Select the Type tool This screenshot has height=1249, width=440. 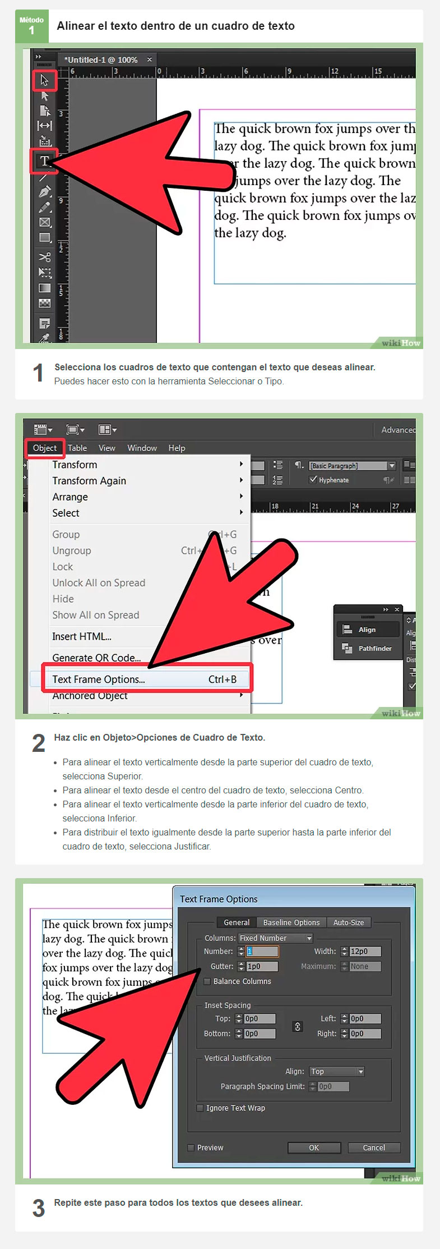pyautogui.click(x=44, y=161)
